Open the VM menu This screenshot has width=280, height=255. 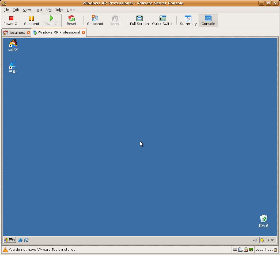pos(49,10)
